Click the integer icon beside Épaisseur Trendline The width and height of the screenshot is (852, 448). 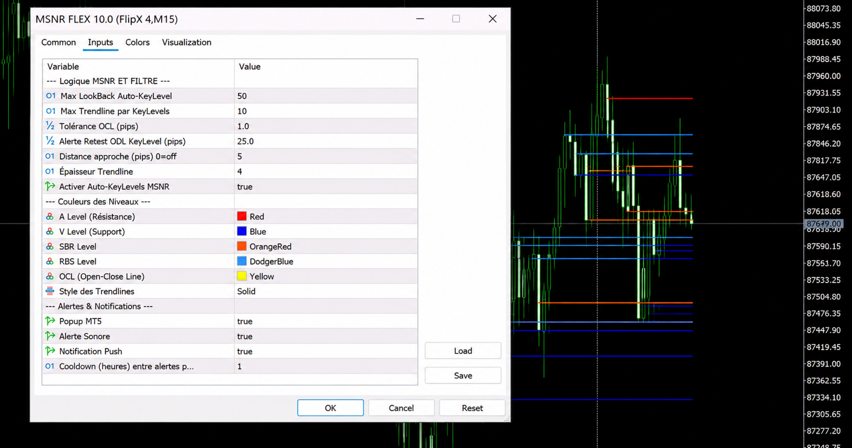tap(50, 171)
